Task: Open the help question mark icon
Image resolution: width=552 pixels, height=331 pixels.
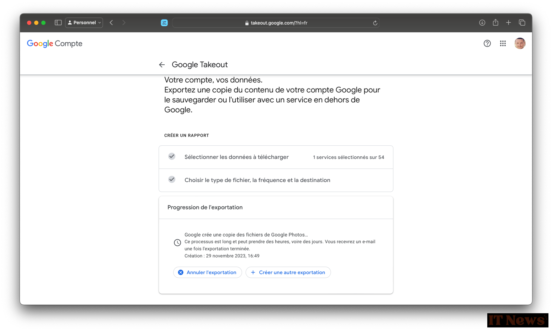Action: click(x=487, y=43)
